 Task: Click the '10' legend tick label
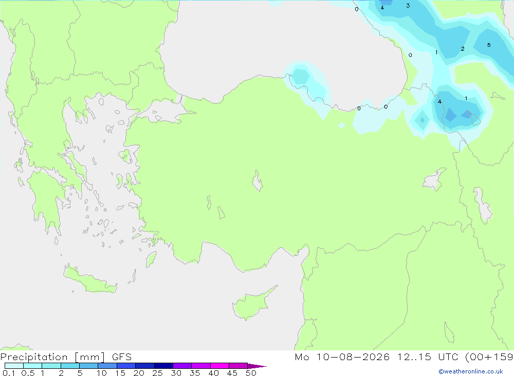pyautogui.click(x=102, y=373)
